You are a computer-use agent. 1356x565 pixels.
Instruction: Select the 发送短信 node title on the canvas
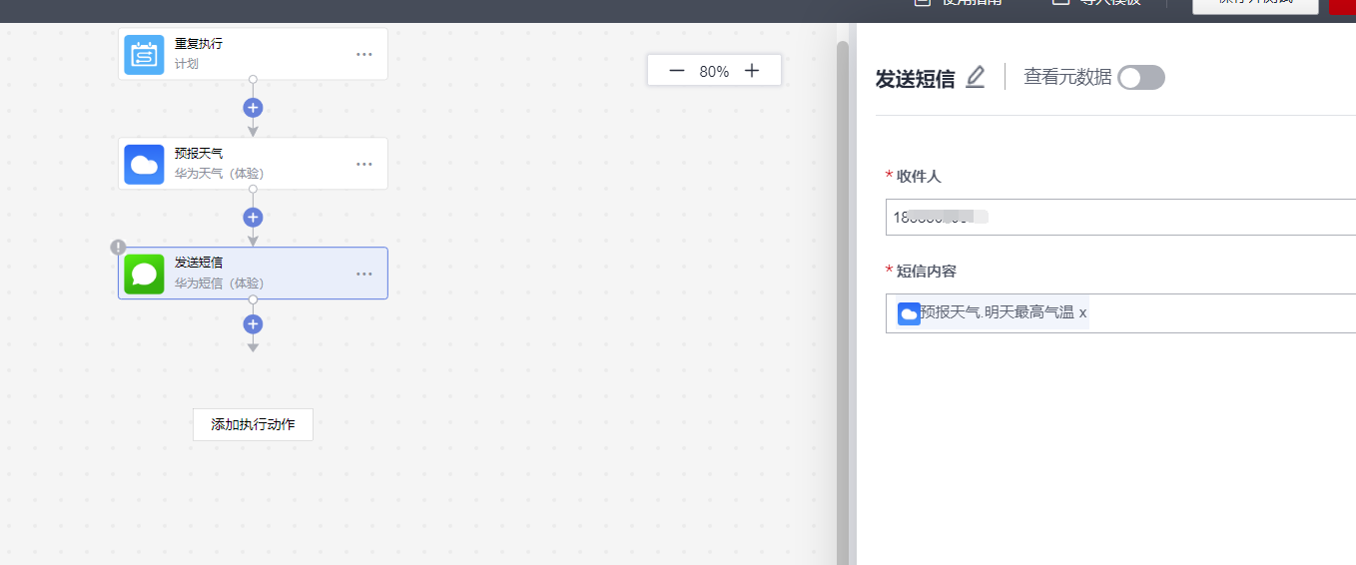[199, 263]
